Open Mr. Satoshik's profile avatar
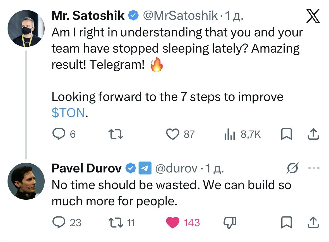This screenshot has height=242, width=329. point(26,29)
